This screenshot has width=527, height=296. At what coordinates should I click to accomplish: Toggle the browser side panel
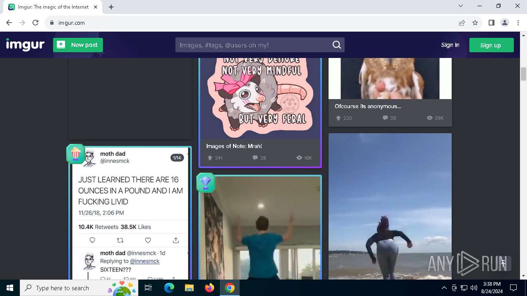coord(491,23)
